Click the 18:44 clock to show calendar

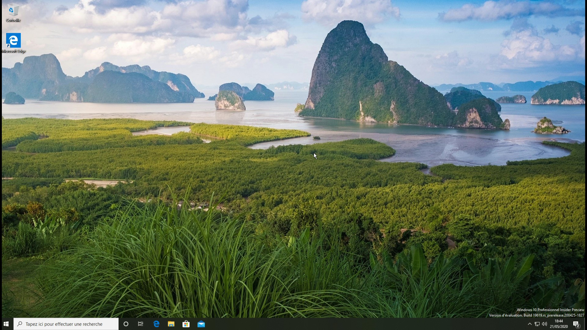[x=559, y=321]
